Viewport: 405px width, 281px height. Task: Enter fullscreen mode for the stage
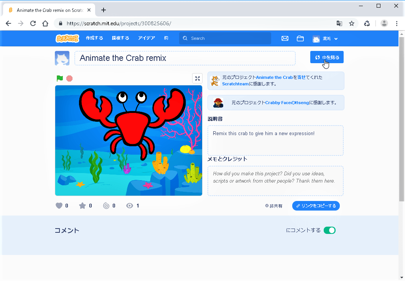tap(197, 78)
